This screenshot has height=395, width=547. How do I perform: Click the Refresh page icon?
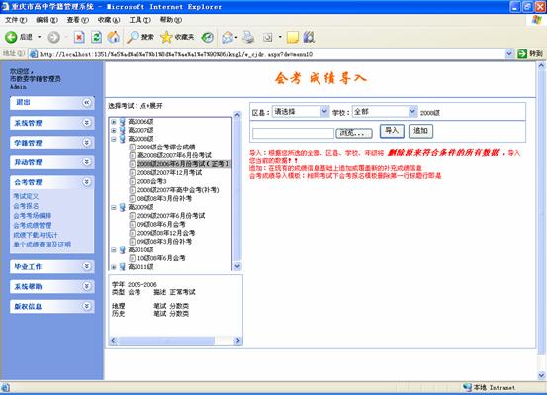coord(96,37)
